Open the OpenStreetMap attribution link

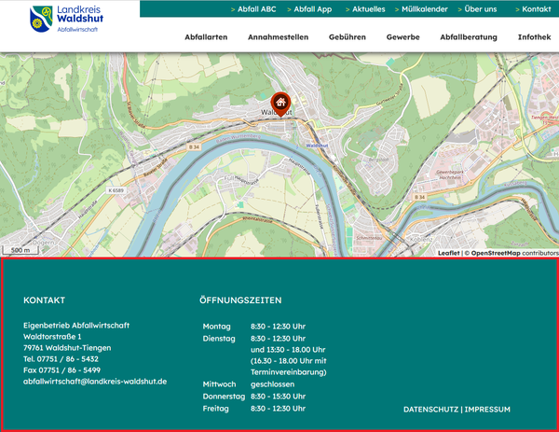click(x=495, y=253)
